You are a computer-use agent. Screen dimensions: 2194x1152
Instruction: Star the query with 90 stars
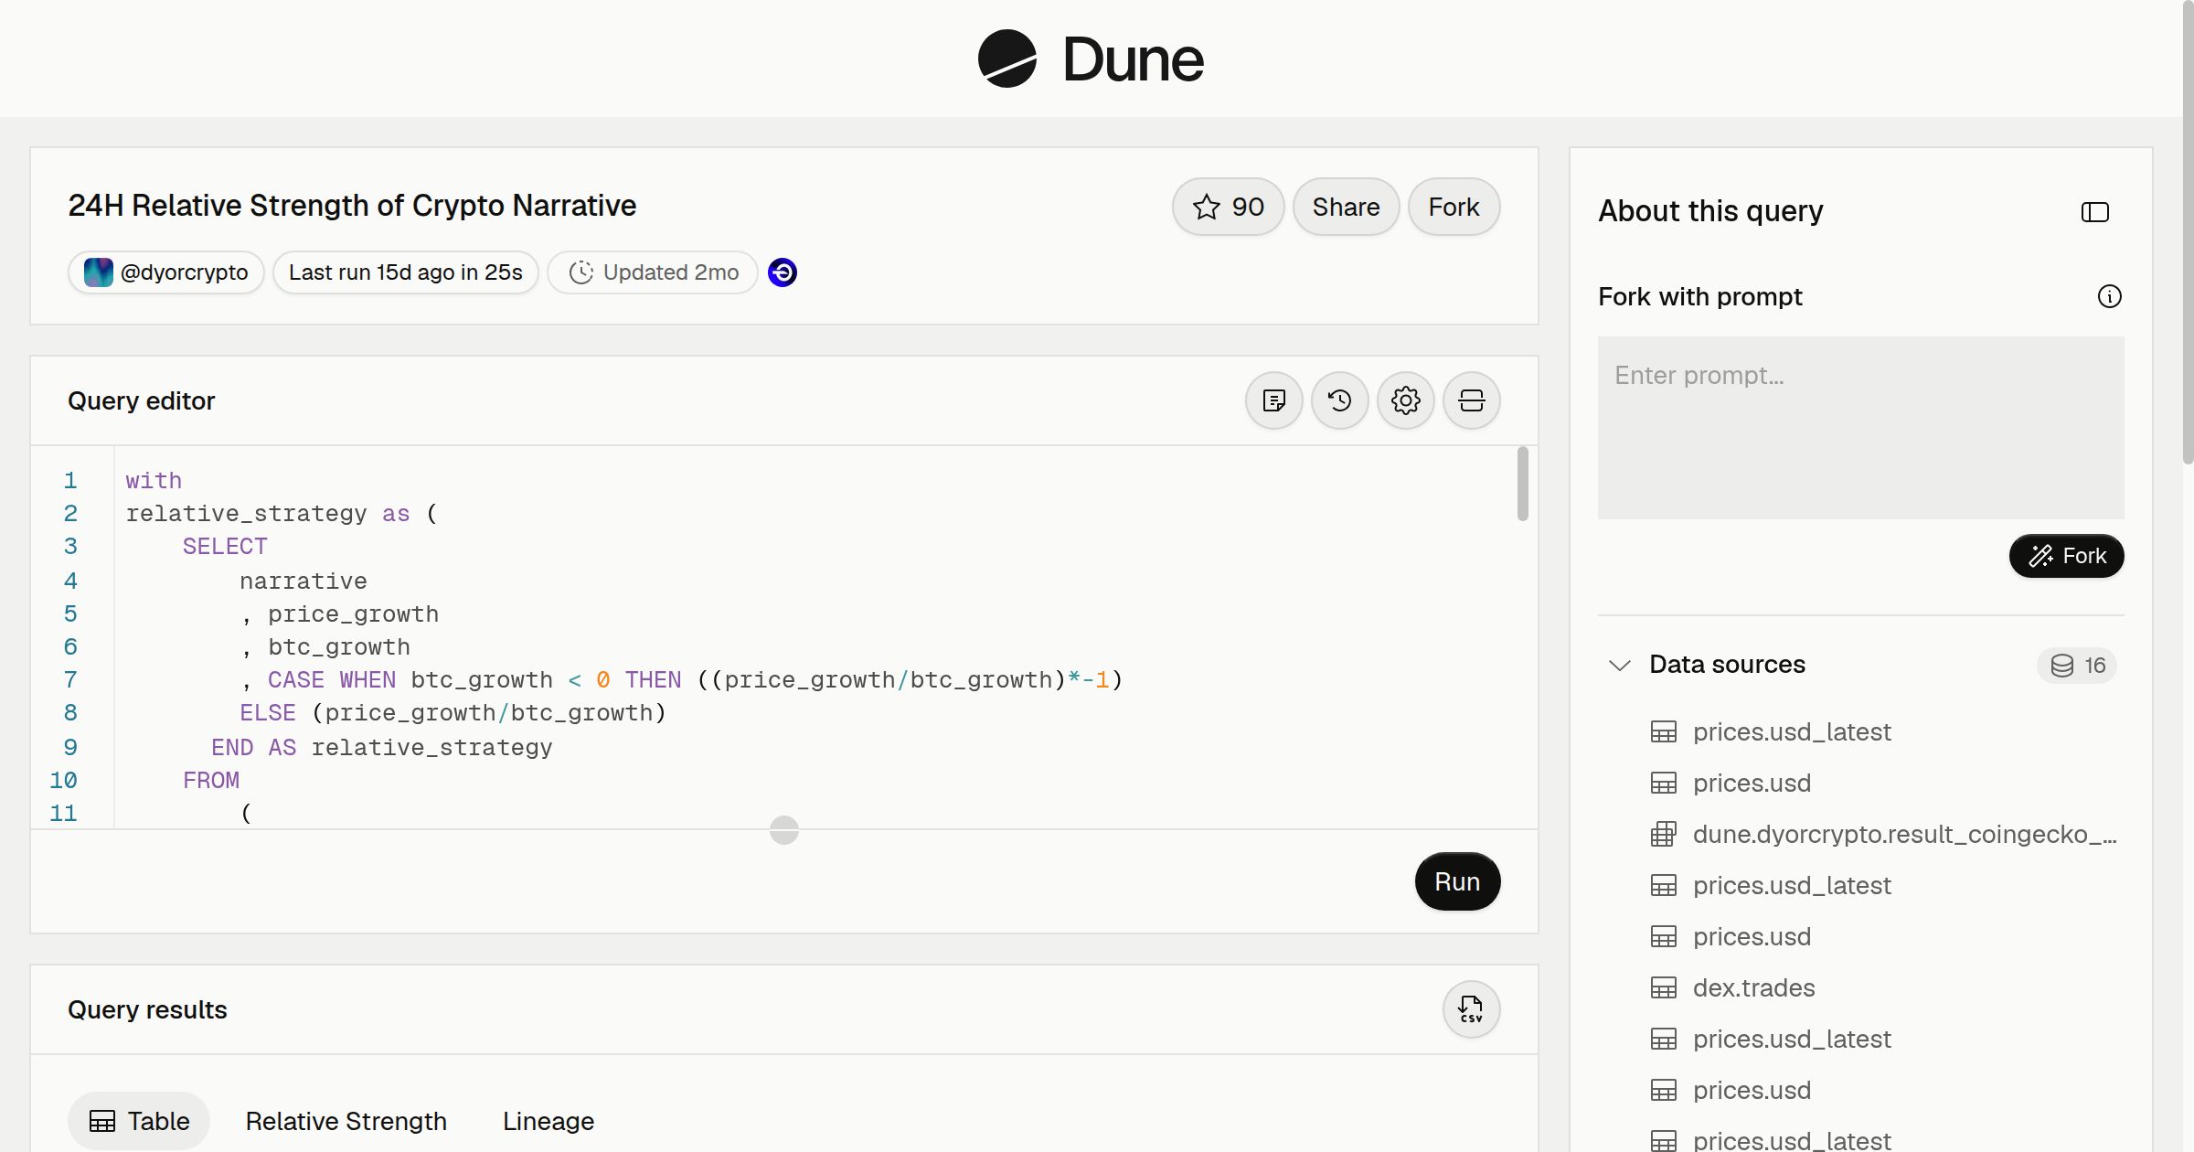[x=1228, y=207]
